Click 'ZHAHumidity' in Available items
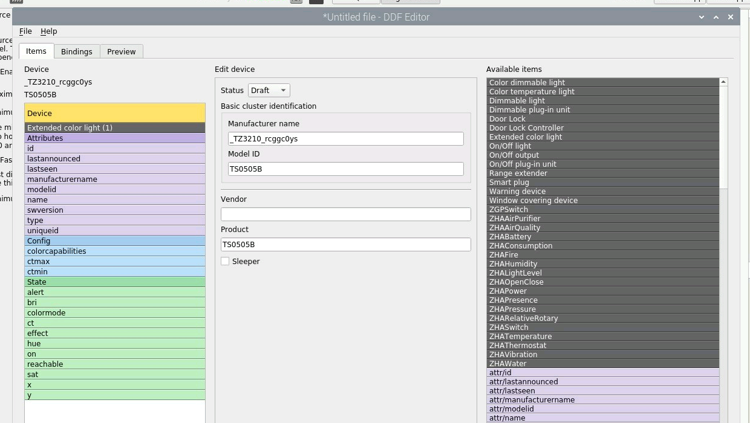 (603, 264)
